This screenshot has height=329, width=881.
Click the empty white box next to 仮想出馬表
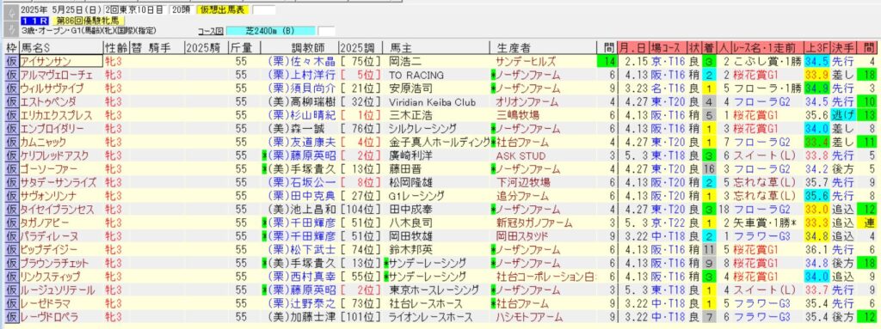(x=264, y=9)
